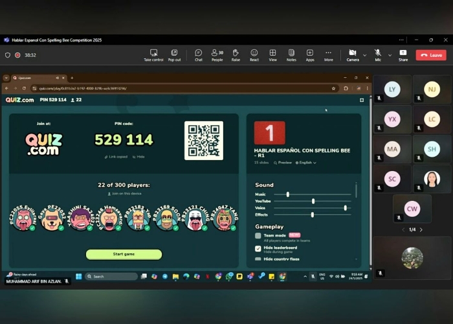Viewport: 453px width, 324px height.
Task: Click the recording indicator icon
Action: pos(17,55)
